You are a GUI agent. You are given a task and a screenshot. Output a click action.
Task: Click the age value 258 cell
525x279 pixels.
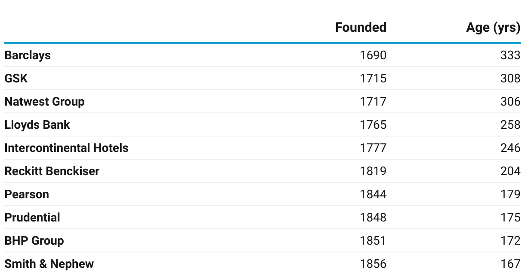tap(510, 125)
